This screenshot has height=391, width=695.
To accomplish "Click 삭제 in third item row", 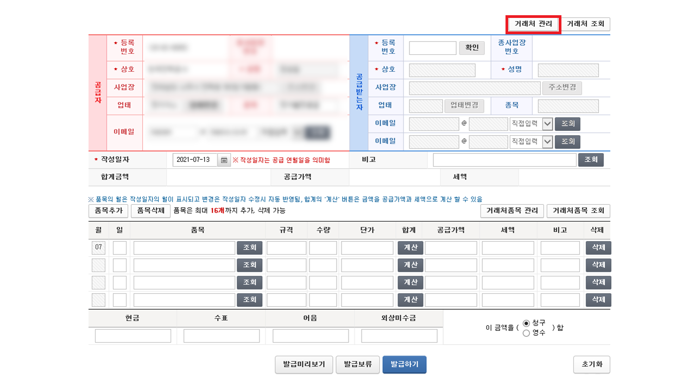I will [598, 282].
